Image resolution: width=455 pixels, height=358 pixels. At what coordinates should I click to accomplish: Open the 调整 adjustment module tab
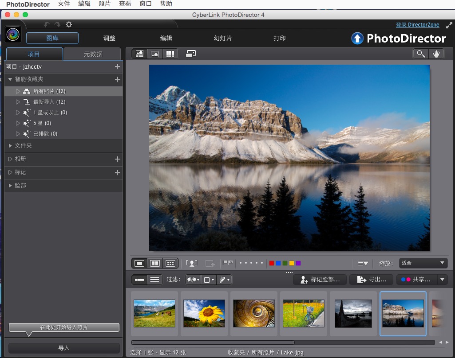(109, 38)
